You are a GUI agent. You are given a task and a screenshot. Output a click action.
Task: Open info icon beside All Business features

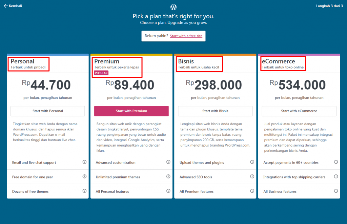[336, 191]
